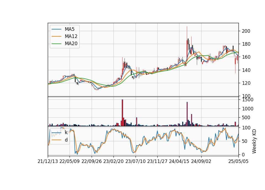Image resolution: width=265 pixels, height=190 pixels.
Task: Click the 23/02/20 date tick label
Action: pos(113,161)
